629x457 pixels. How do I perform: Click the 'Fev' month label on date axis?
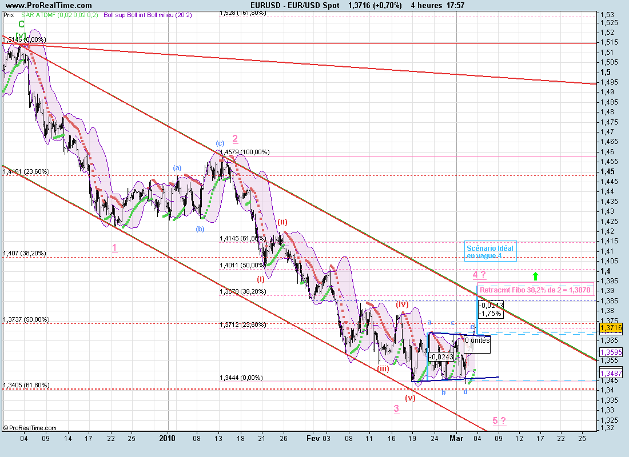(313, 438)
